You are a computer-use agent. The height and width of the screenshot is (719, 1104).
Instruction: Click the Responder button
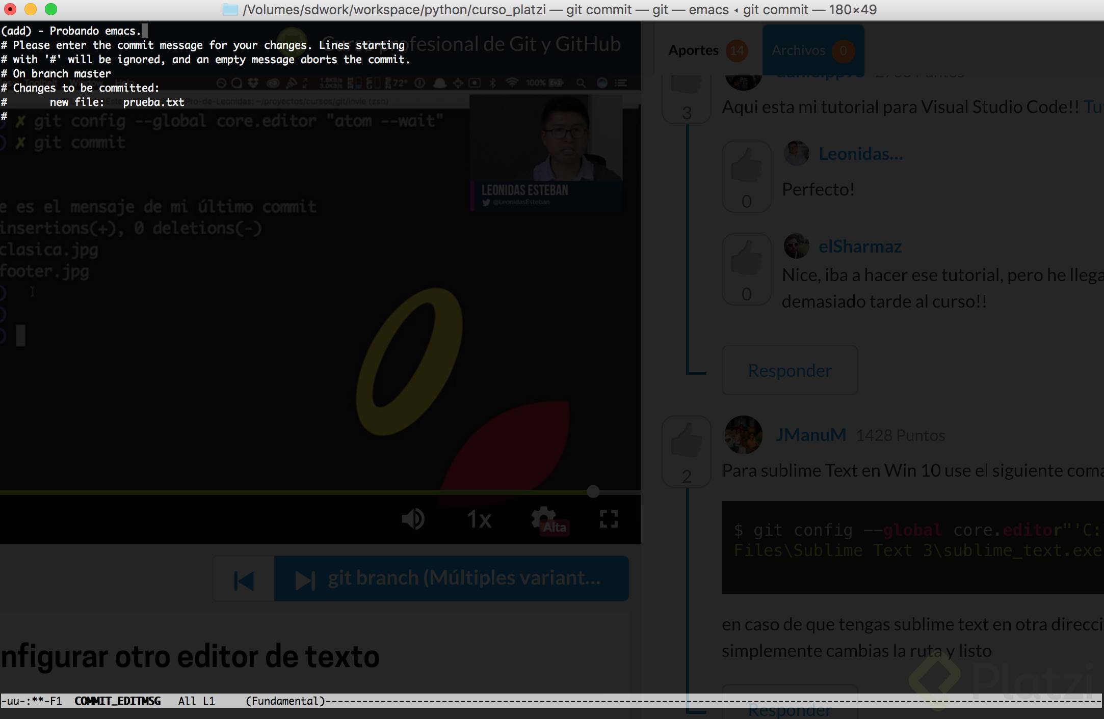(790, 371)
